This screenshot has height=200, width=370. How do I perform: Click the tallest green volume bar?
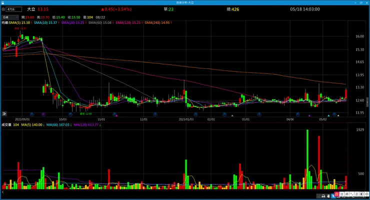click(307, 159)
